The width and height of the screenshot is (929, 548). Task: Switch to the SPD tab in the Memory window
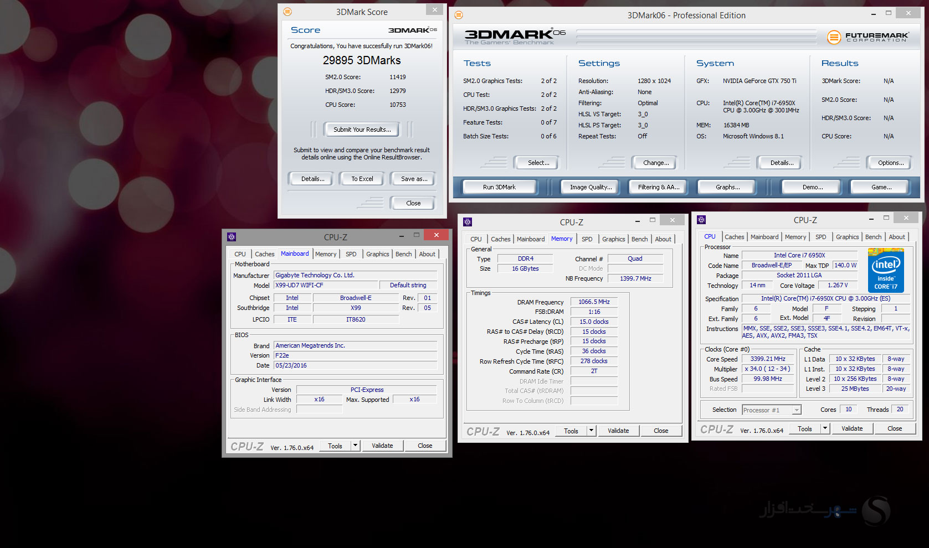(587, 239)
